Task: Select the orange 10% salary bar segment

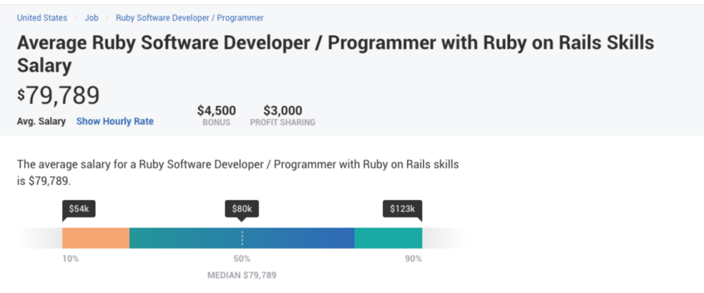Action: [x=96, y=238]
